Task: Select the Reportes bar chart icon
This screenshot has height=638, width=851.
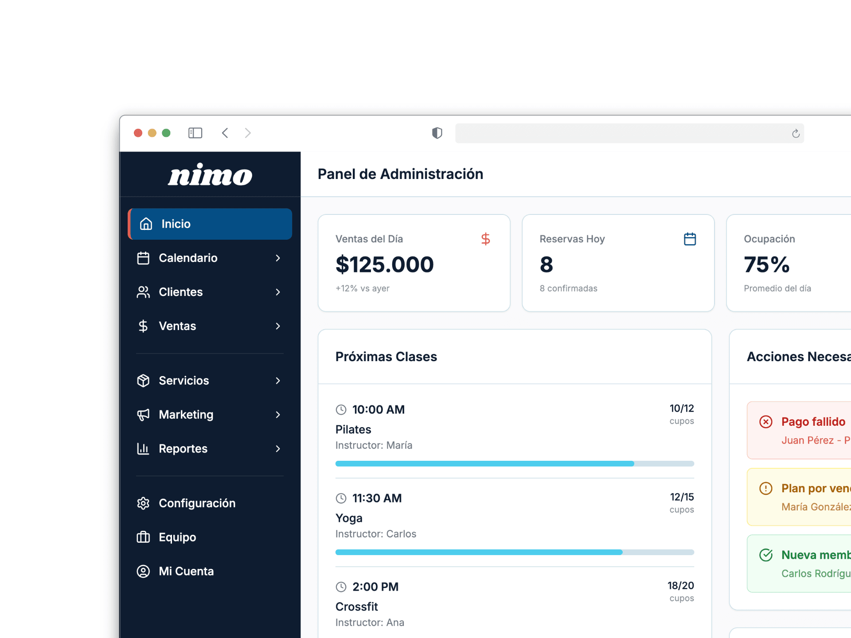Action: point(143,448)
